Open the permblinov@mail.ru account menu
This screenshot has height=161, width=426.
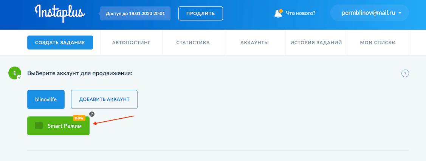pyautogui.click(x=369, y=13)
